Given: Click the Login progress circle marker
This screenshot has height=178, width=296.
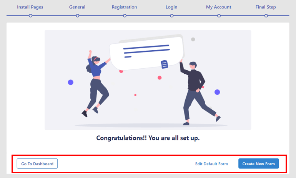Looking at the screenshot, I should click(x=171, y=16).
